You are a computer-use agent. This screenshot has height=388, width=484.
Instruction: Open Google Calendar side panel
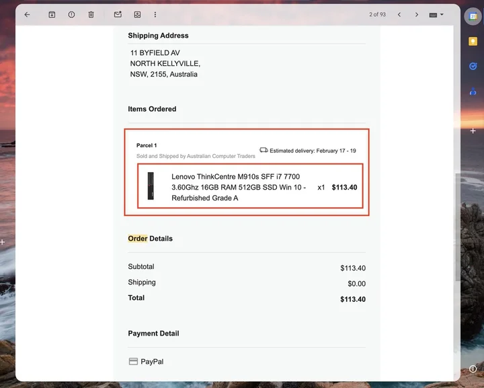coord(473,17)
